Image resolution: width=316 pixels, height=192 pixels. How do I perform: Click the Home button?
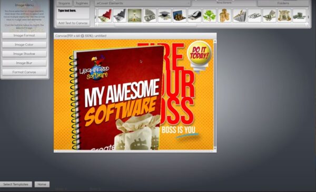(x=42, y=184)
